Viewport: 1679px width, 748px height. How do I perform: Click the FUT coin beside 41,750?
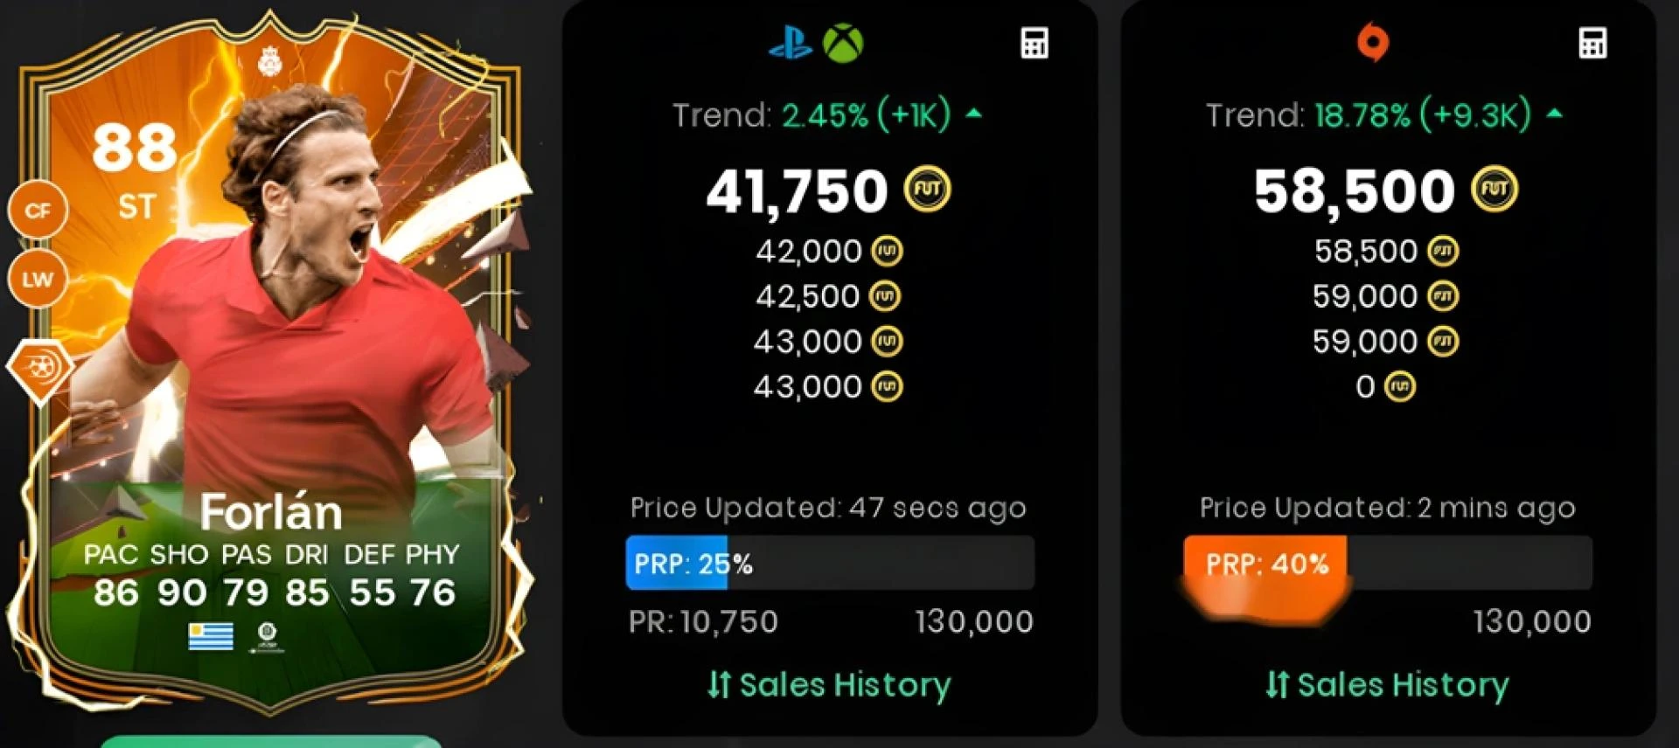[x=927, y=190]
